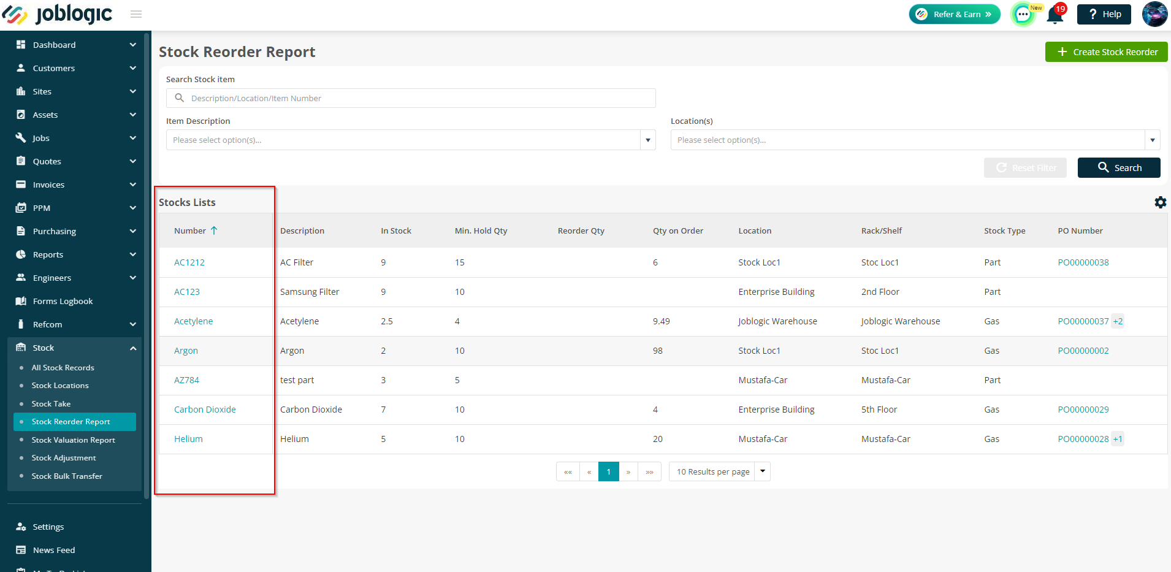
Task: Click the Search button
Action: click(1119, 168)
